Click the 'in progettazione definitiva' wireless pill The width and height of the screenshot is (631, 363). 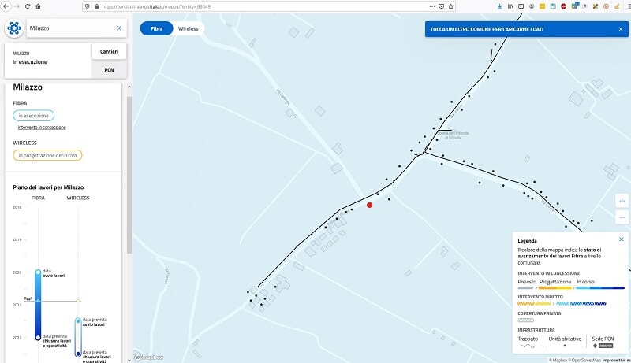point(47,155)
